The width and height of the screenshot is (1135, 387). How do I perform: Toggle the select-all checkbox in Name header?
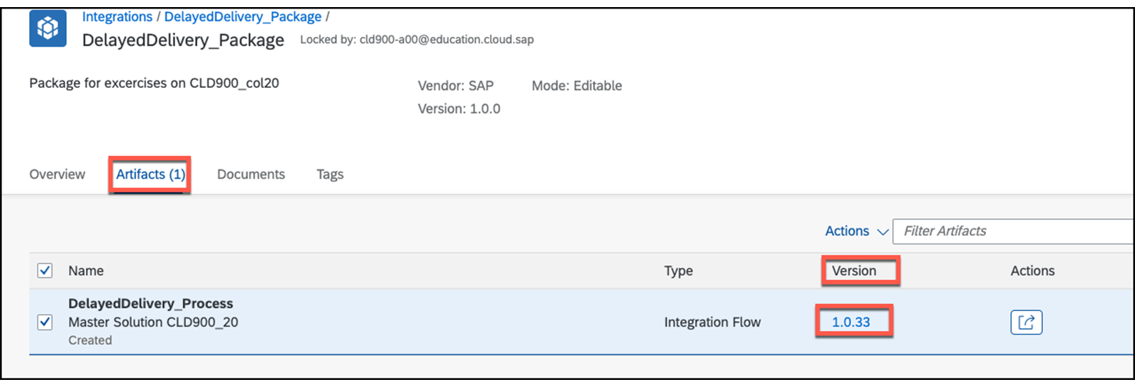click(x=45, y=271)
